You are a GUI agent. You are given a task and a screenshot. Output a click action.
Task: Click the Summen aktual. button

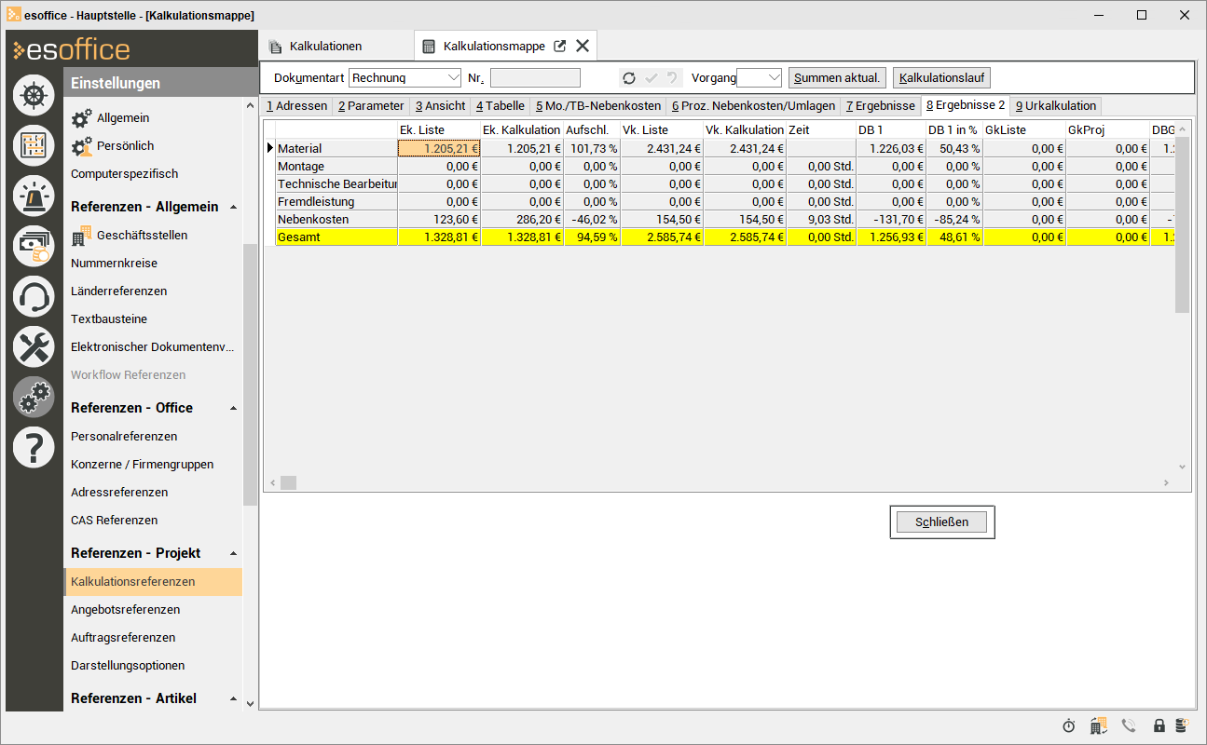pyautogui.click(x=837, y=78)
